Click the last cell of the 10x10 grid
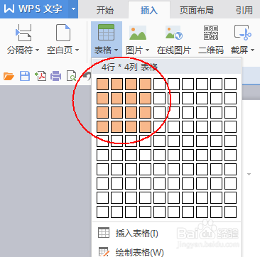This screenshot has height=257, width=260. (230, 212)
